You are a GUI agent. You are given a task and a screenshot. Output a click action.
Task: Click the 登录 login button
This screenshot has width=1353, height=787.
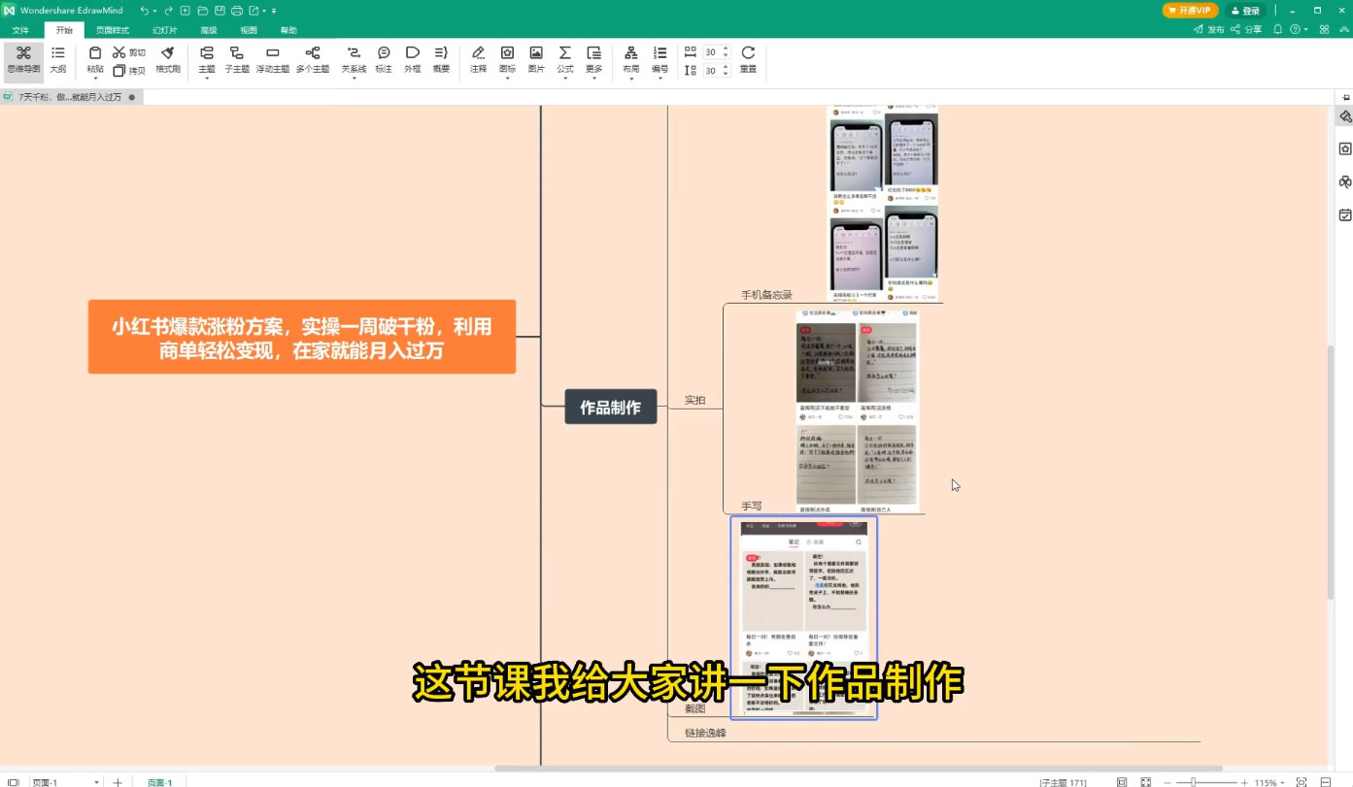coord(1245,9)
